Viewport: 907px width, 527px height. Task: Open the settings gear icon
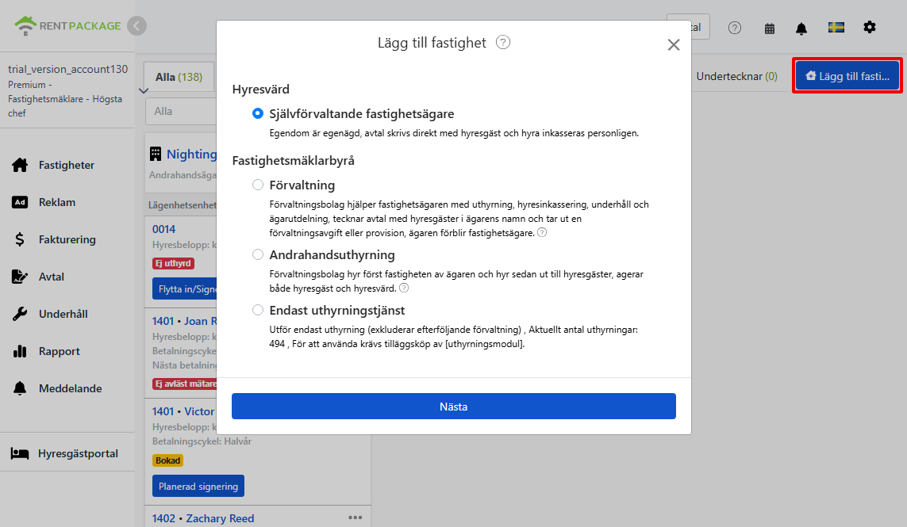point(870,27)
